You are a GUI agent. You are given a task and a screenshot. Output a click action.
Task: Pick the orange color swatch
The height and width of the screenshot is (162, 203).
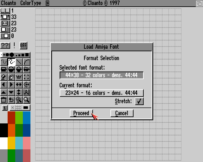(11, 130)
